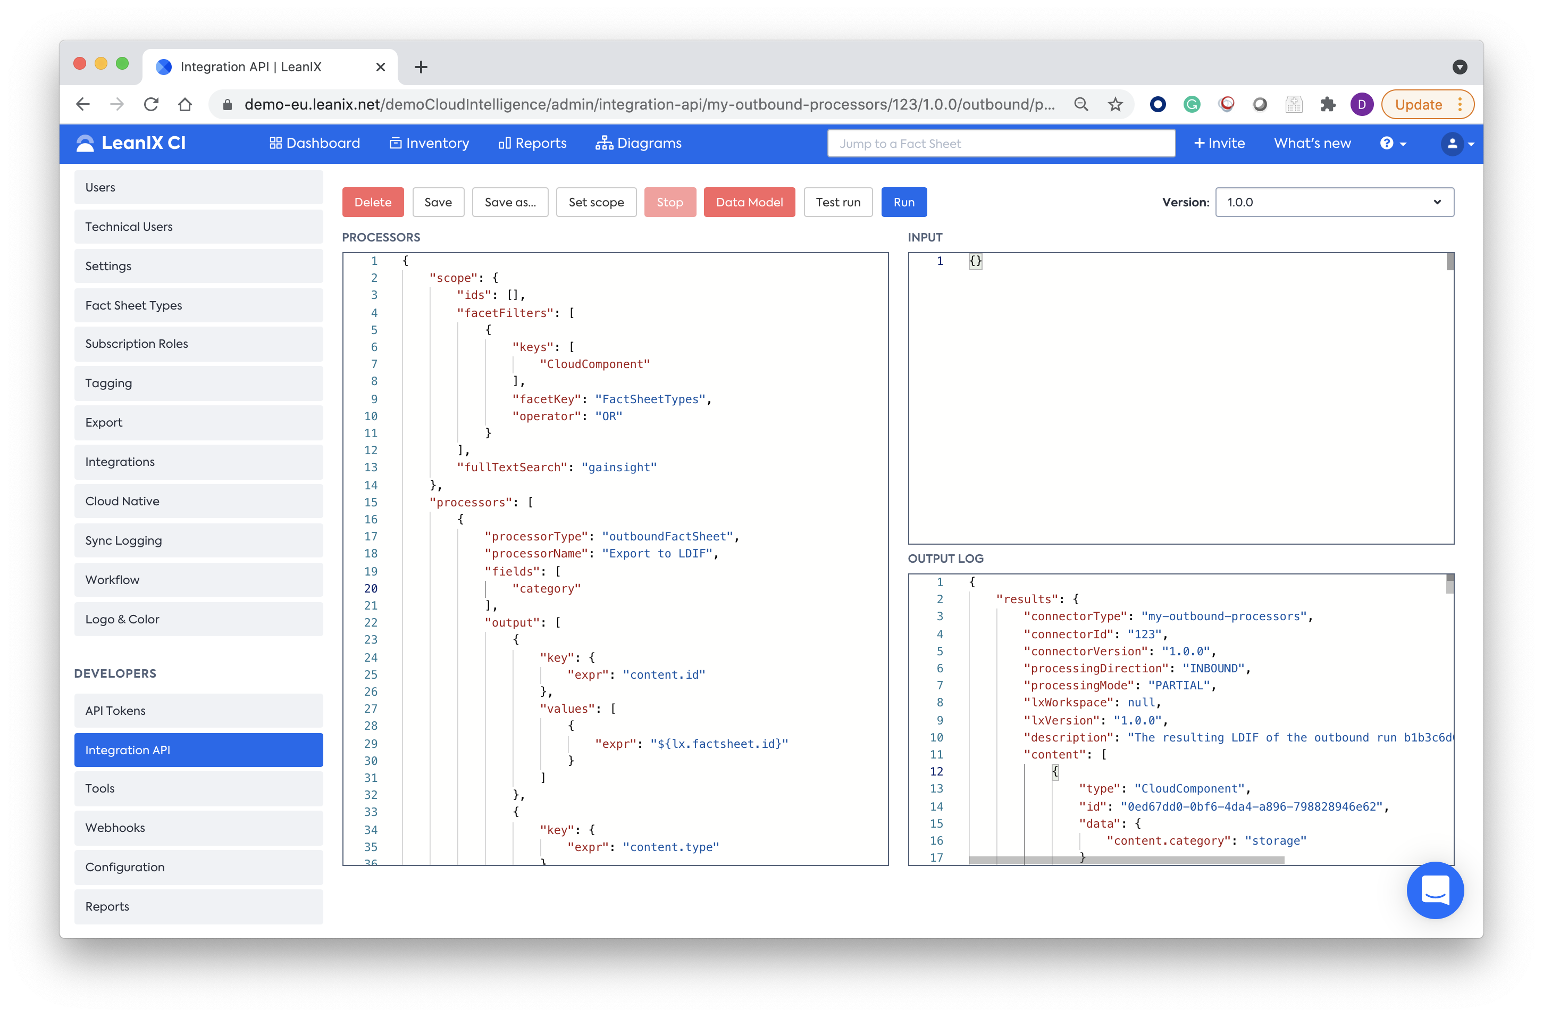Open the Diagrams menu
1543x1017 pixels.
[639, 143]
